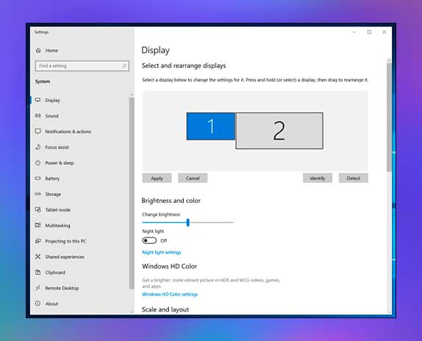Open Night light settings link
Screen dimensions: 422x341
162,252
